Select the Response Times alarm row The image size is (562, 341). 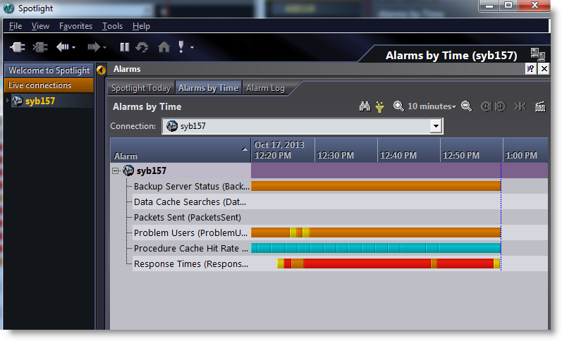191,264
